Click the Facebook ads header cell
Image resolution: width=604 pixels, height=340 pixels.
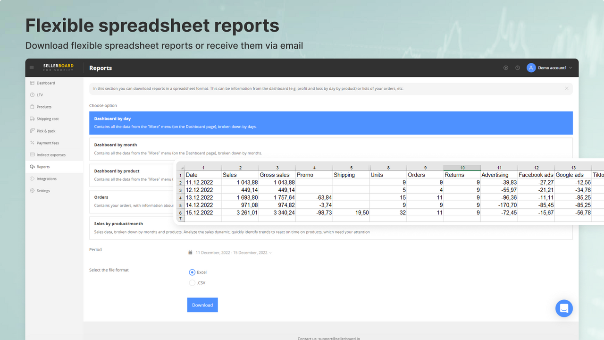click(536, 175)
